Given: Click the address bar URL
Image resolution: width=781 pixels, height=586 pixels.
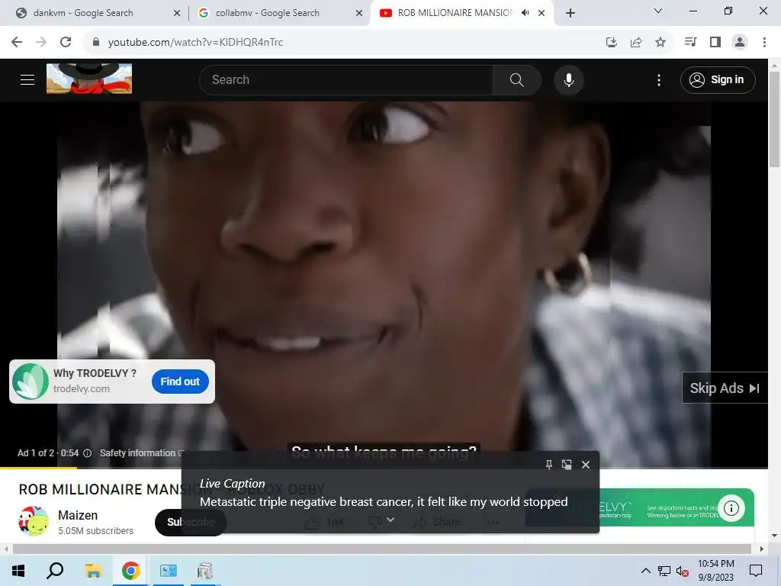Looking at the screenshot, I should 195,42.
